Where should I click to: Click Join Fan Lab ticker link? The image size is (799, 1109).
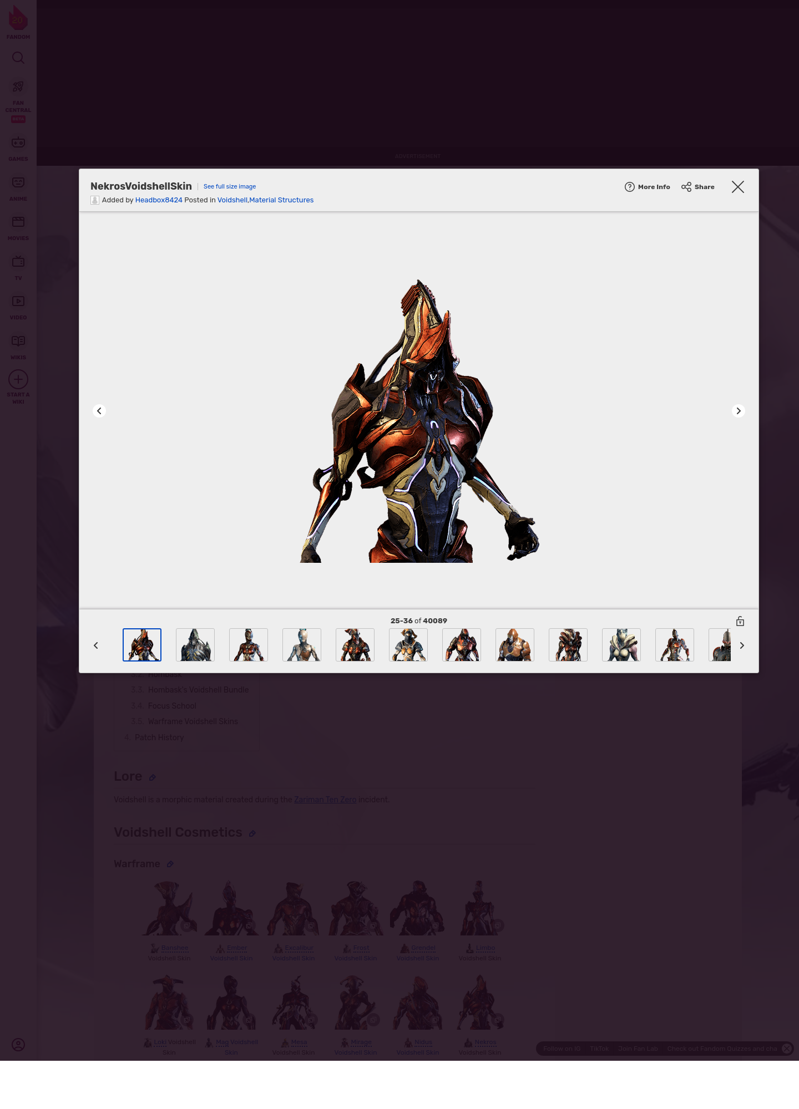pos(638,1049)
